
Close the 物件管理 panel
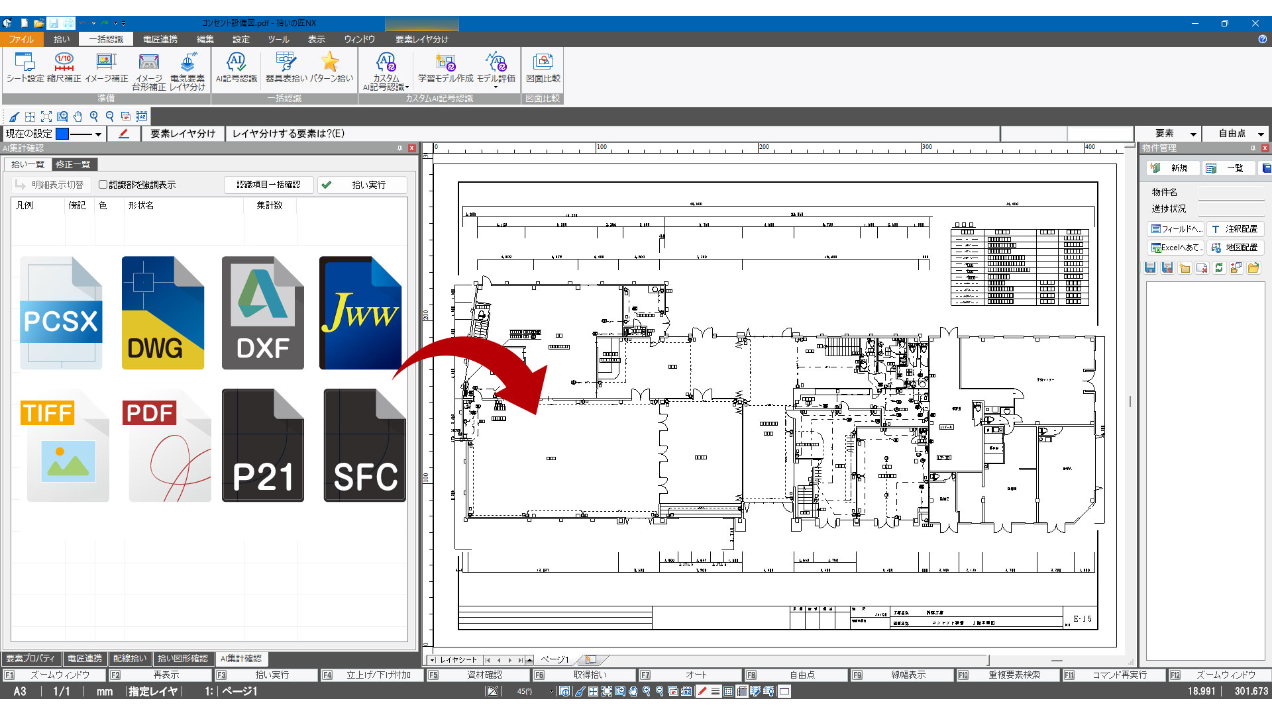pos(1265,148)
